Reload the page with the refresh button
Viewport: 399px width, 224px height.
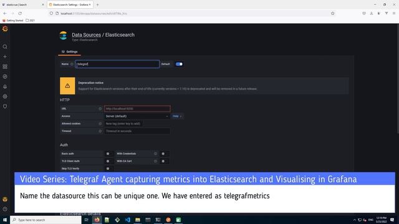[x=20, y=13]
